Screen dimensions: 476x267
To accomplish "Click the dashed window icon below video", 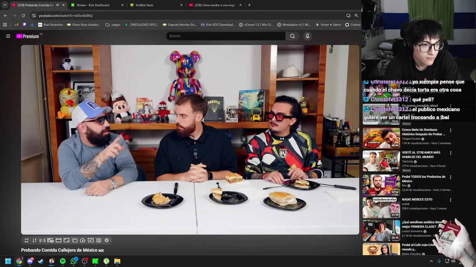I will (74, 240).
